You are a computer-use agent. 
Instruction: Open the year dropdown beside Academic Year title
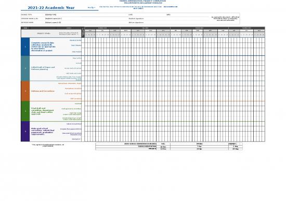point(92,8)
